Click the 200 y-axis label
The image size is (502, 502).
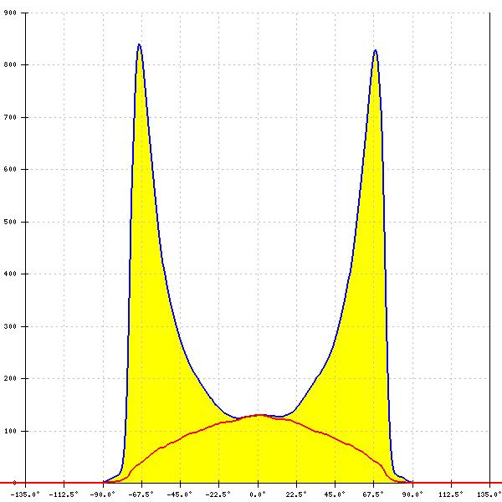(x=10, y=378)
